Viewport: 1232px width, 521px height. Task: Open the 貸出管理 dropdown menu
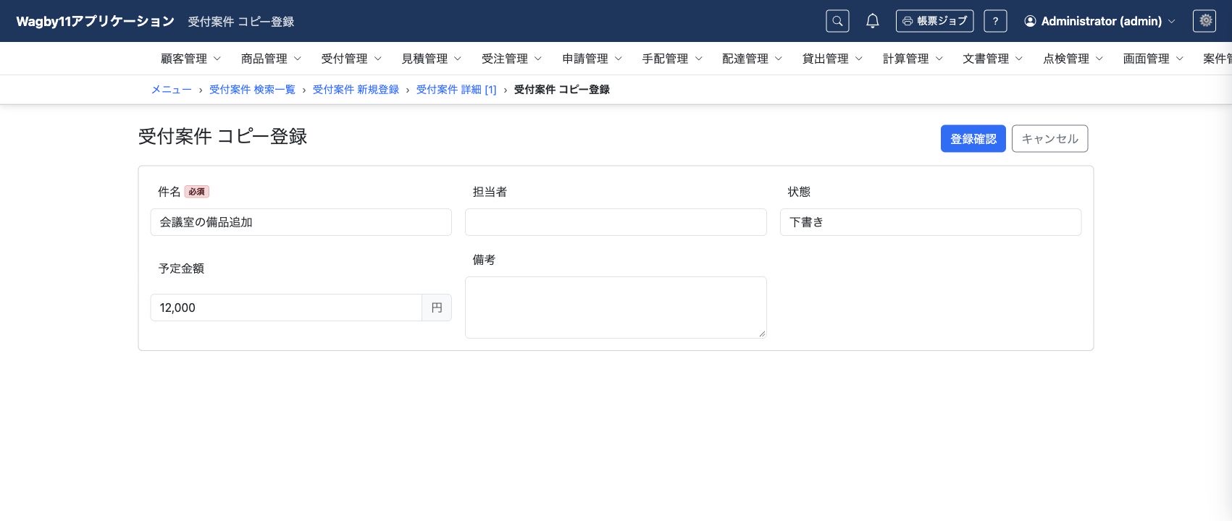point(833,59)
